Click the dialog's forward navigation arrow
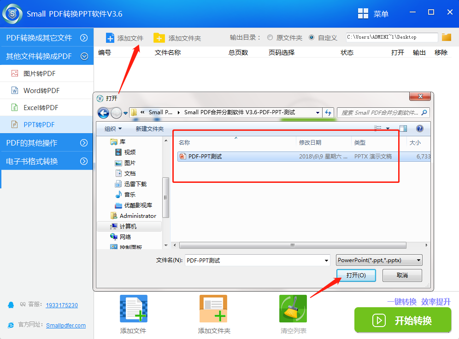459x339 pixels. (116, 112)
